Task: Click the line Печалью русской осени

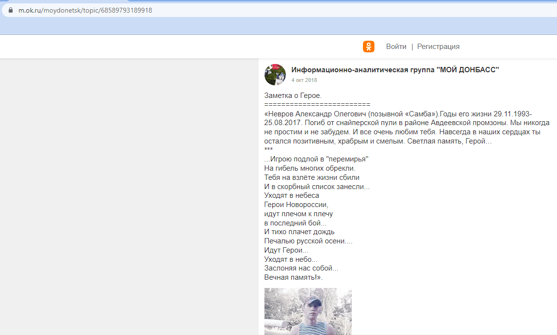Action: click(x=309, y=241)
